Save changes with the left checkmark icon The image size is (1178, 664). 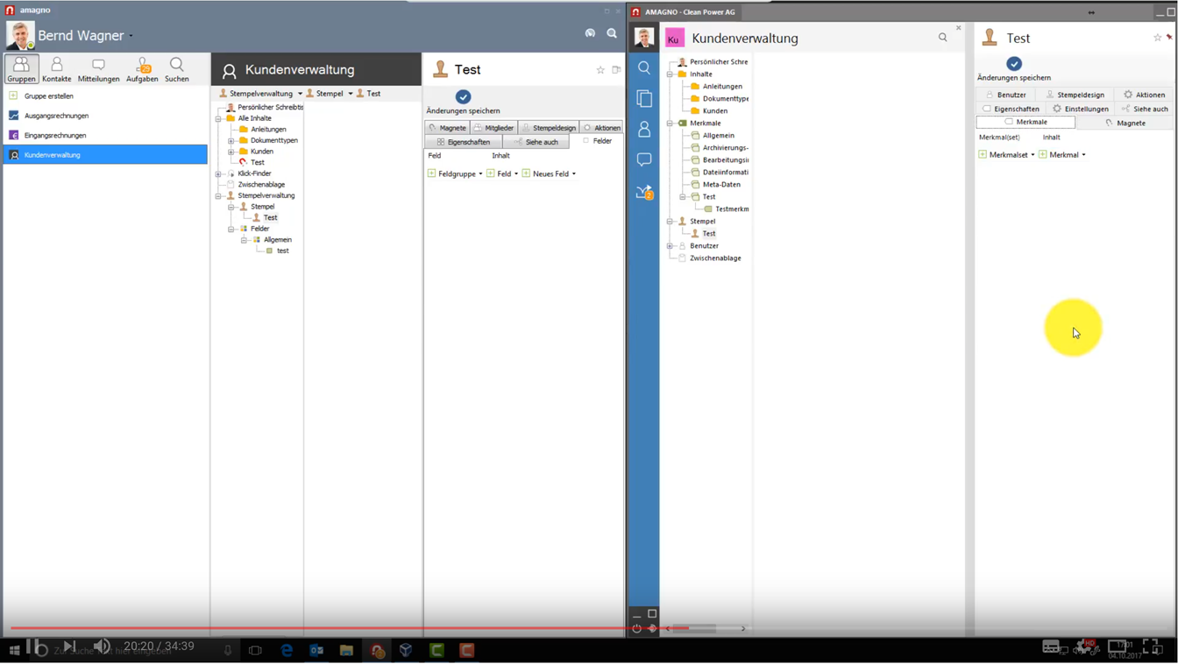[x=463, y=97]
